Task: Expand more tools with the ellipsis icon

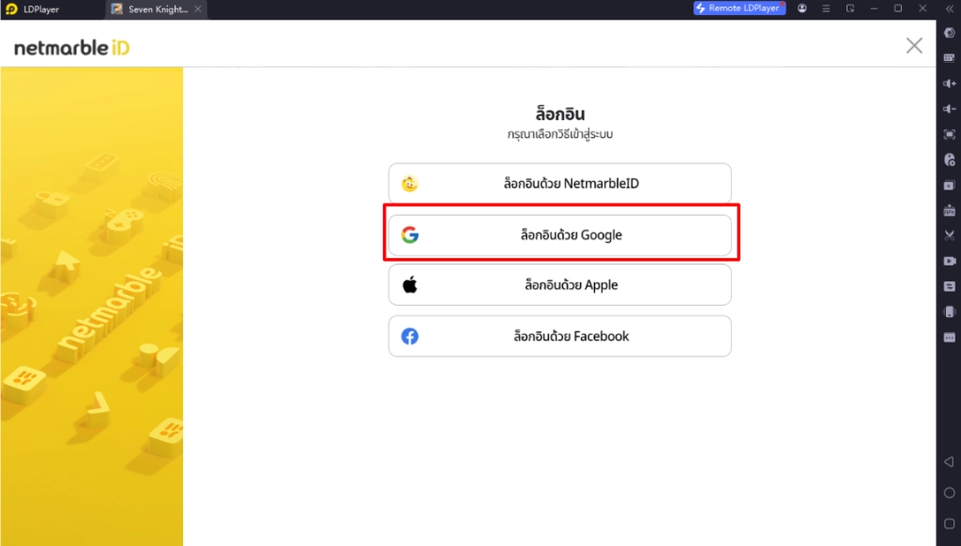Action: tap(949, 337)
